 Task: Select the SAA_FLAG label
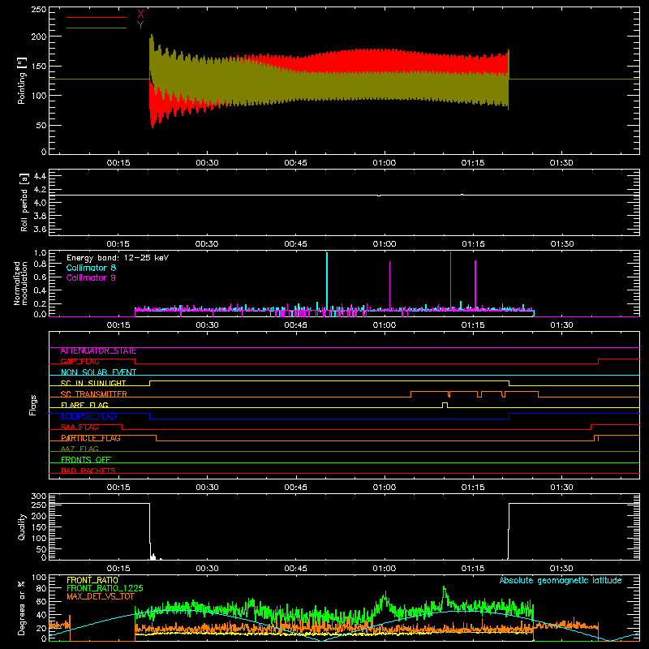(x=80, y=428)
